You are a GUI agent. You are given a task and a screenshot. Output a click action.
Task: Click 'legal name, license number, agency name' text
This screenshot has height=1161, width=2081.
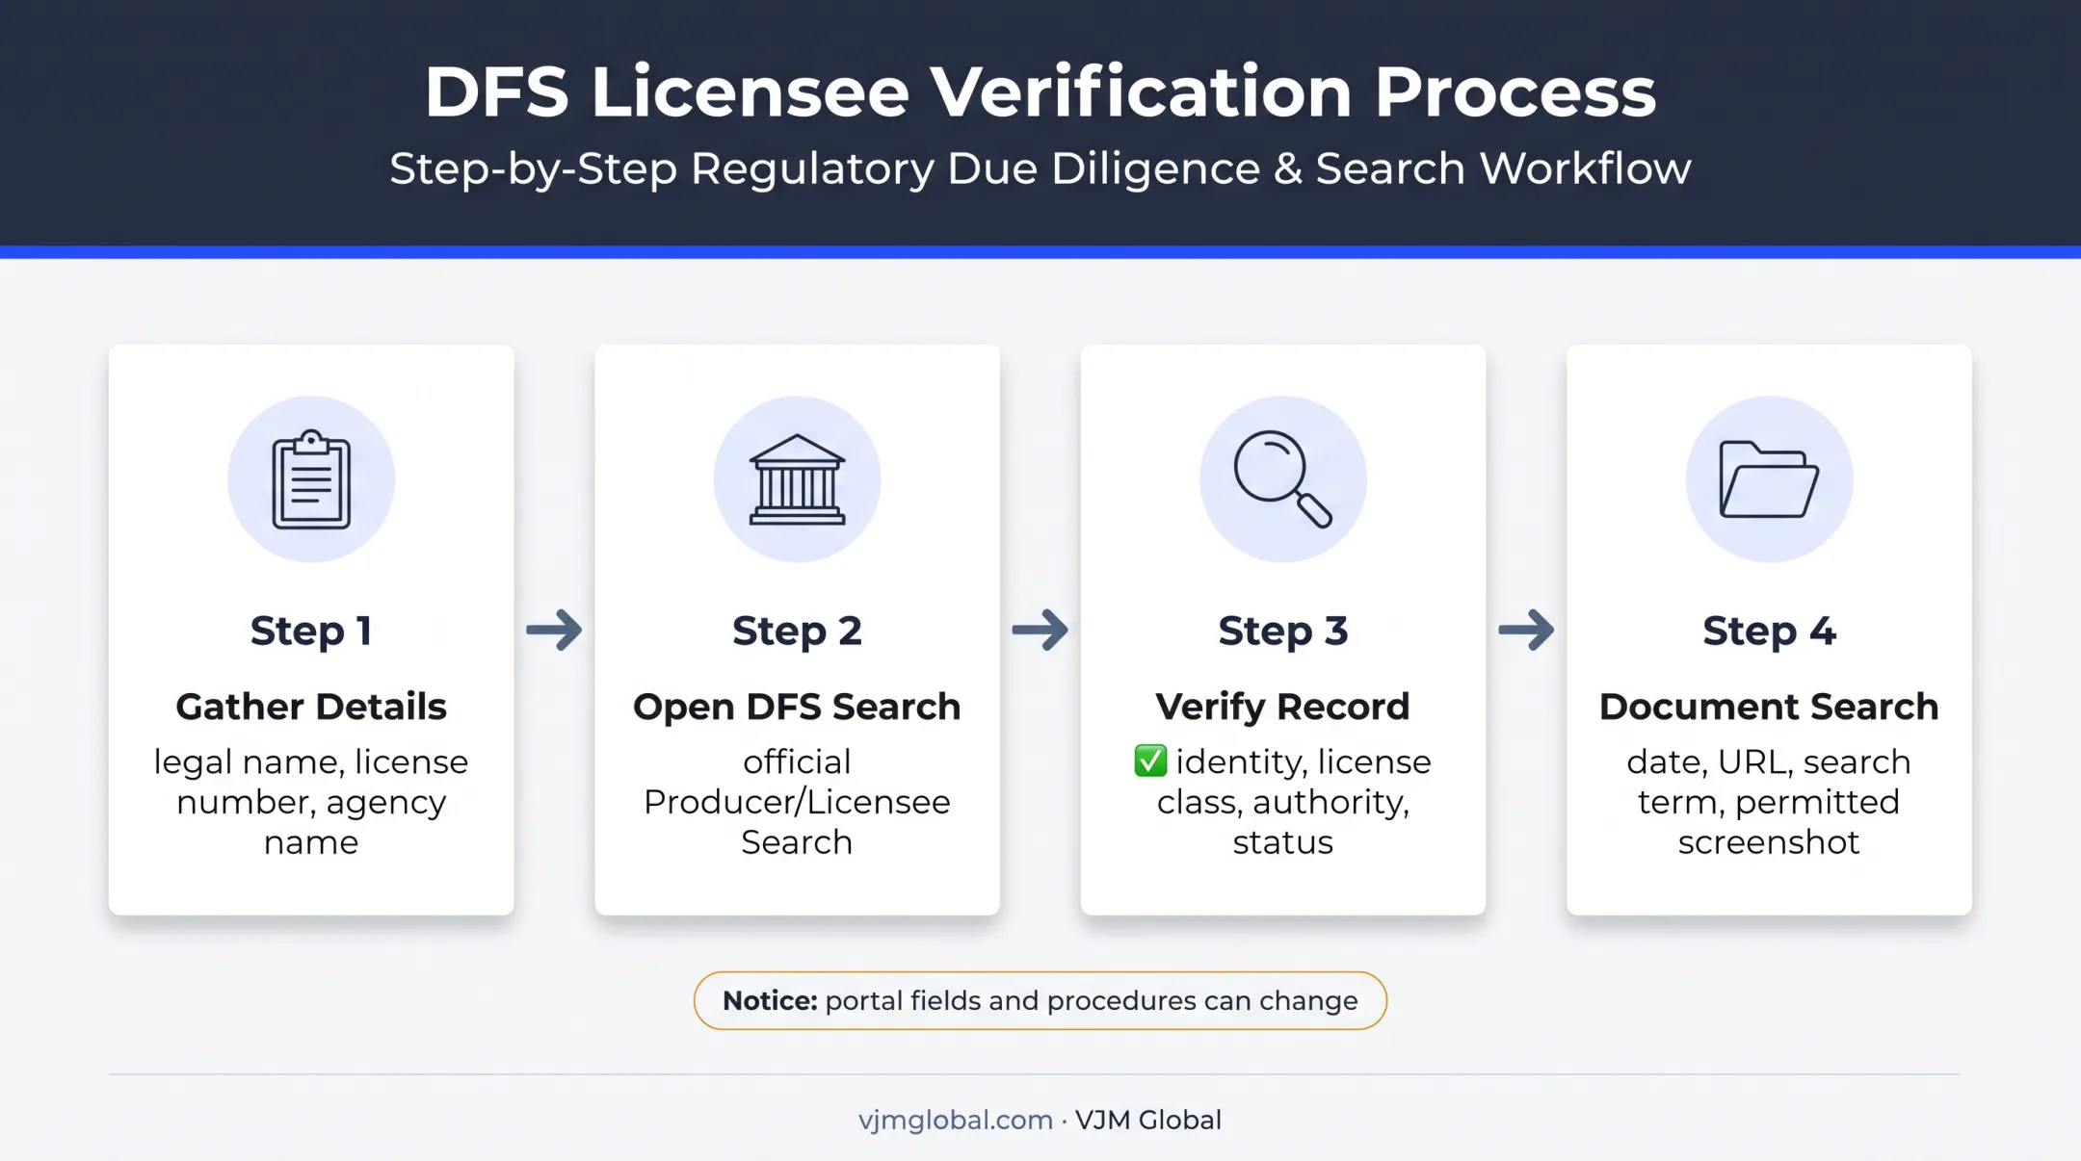(311, 802)
